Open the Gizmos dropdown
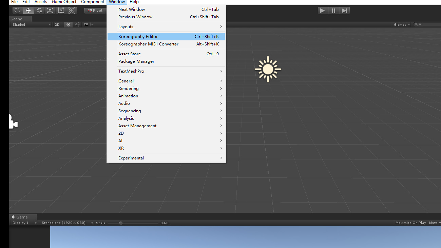Screen dimensions: 441x248 click(401, 24)
